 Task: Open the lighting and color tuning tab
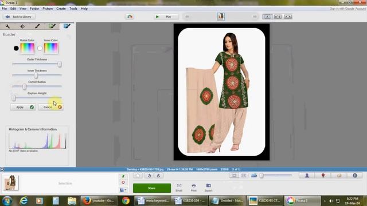22,26
